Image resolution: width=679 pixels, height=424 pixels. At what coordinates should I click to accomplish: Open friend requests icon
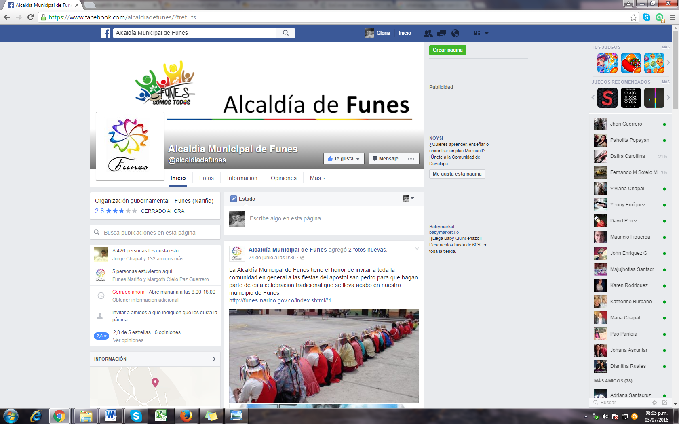(x=428, y=33)
